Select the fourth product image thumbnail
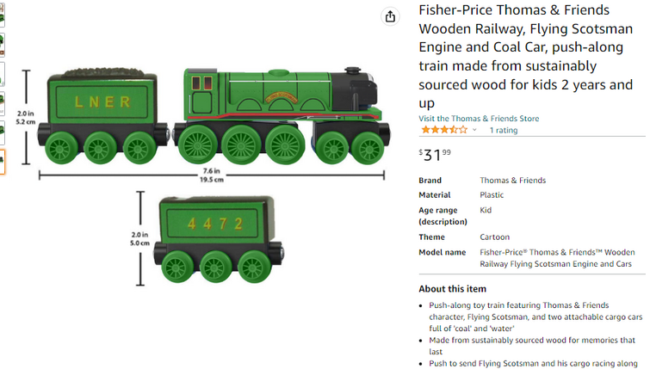This screenshot has width=650, height=369. tap(2, 103)
